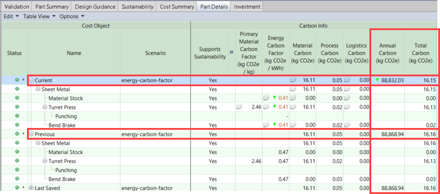The image size is (440, 194).
Task: Click Previous row's 88,868.94 Annual Carbon value
Action: click(x=392, y=134)
